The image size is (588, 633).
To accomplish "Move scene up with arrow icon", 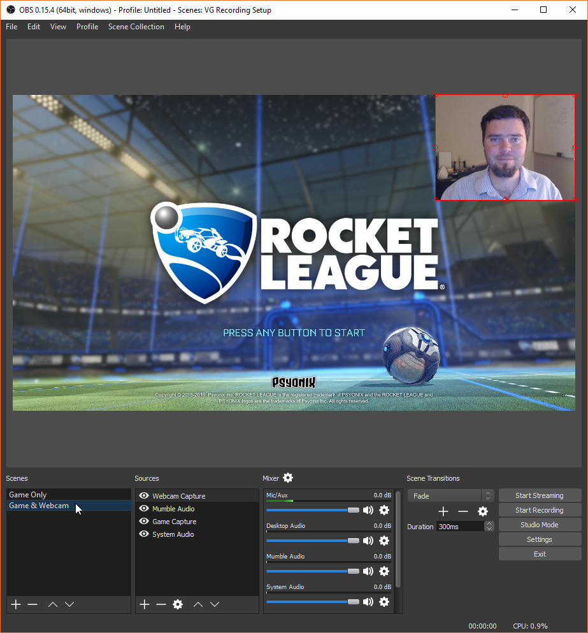I will point(52,604).
